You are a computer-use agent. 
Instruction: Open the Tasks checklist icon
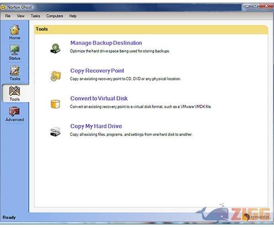tap(15, 71)
